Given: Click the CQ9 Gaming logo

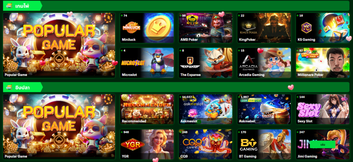Looking at the screenshot, I should pos(191,143).
